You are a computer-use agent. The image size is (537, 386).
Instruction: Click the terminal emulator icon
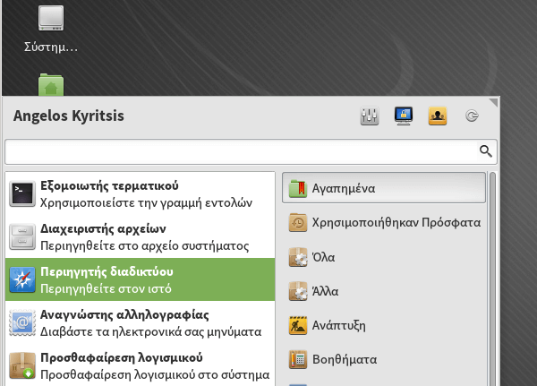pyautogui.click(x=22, y=193)
